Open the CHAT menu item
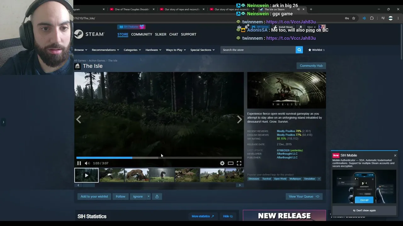The width and height of the screenshot is (403, 226). pos(174,34)
